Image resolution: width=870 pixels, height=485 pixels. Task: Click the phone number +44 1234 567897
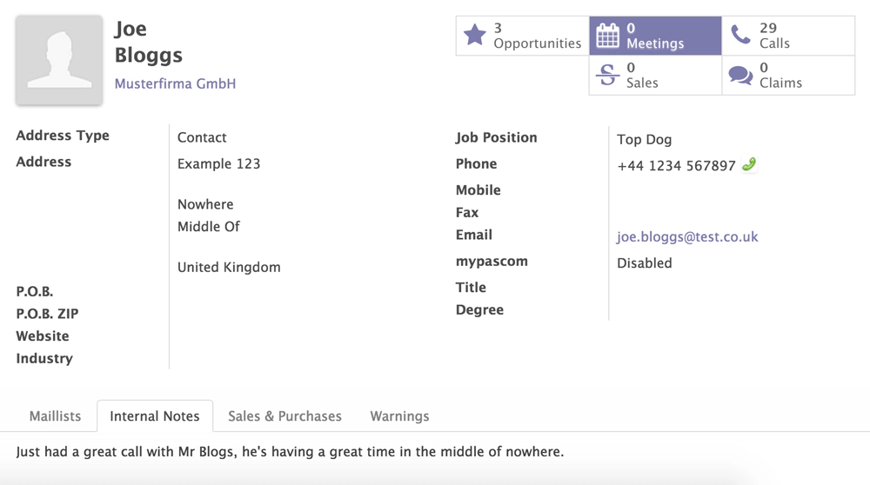pyautogui.click(x=676, y=165)
